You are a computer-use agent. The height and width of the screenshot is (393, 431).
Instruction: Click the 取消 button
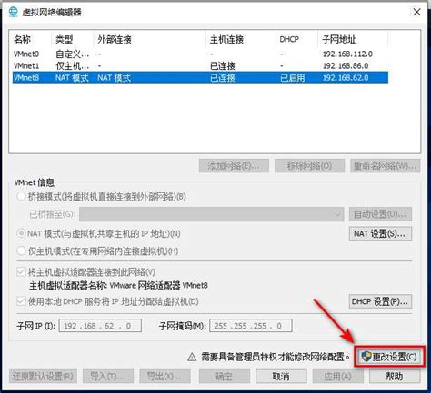(x=281, y=377)
